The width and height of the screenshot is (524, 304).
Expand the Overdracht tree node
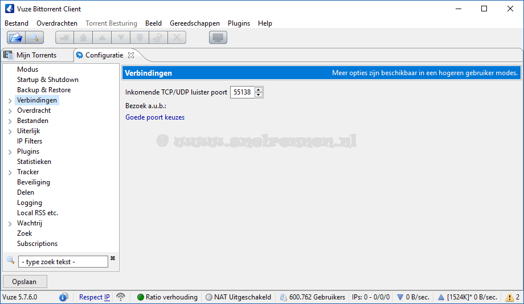[x=10, y=111]
